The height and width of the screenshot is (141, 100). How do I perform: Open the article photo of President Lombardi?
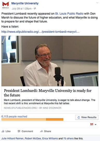tap(50, 61)
